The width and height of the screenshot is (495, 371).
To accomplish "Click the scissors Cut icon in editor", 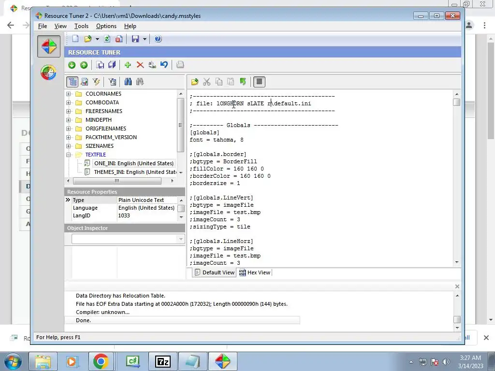I will tap(206, 82).
